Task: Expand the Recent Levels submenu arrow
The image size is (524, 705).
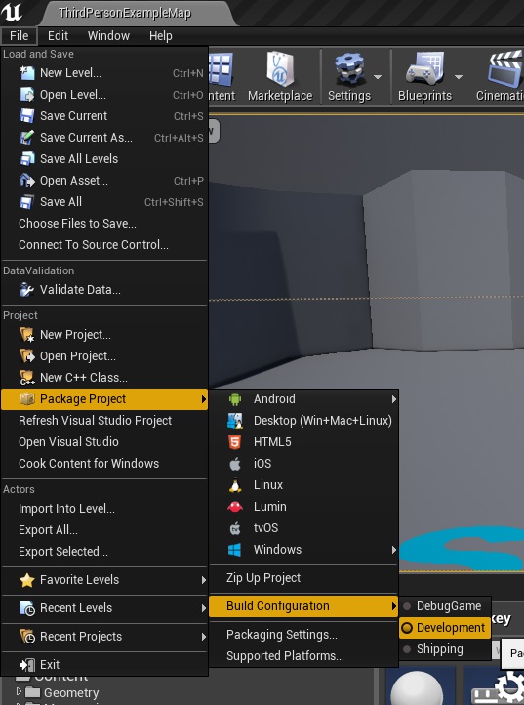Action: [x=204, y=608]
